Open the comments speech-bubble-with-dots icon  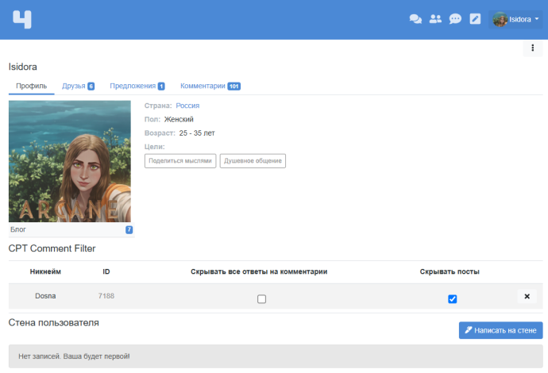tap(455, 19)
